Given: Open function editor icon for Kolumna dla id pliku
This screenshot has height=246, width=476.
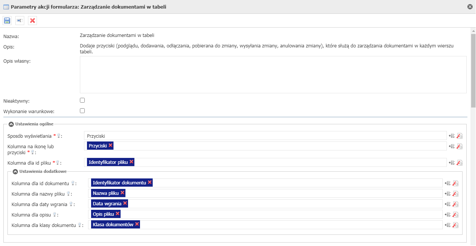Looking at the screenshot, I should pyautogui.click(x=460, y=162).
